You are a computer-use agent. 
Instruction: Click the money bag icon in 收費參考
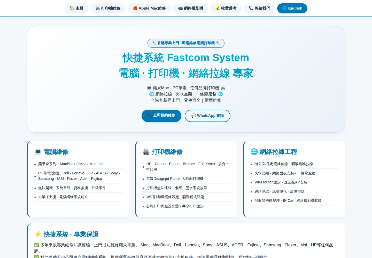218,8
